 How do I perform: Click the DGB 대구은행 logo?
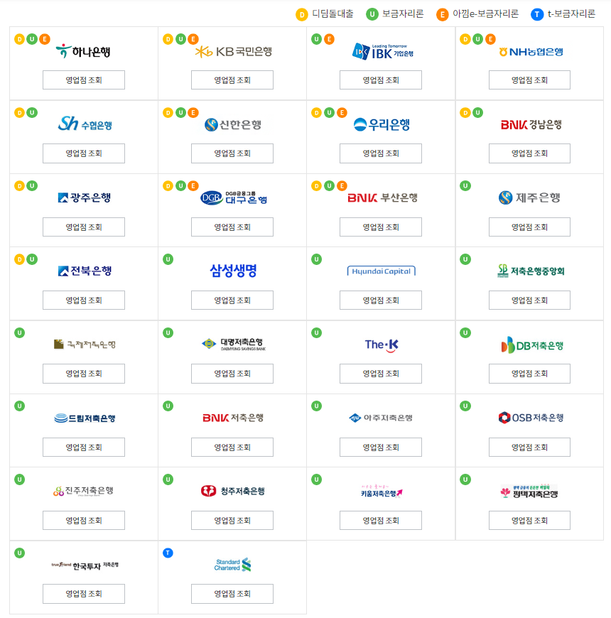pyautogui.click(x=233, y=197)
